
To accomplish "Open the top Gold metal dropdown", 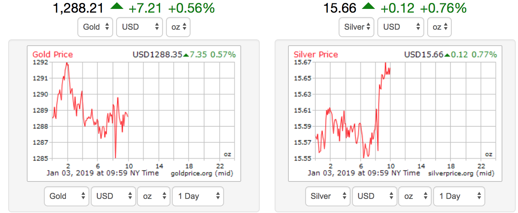I will [x=95, y=27].
